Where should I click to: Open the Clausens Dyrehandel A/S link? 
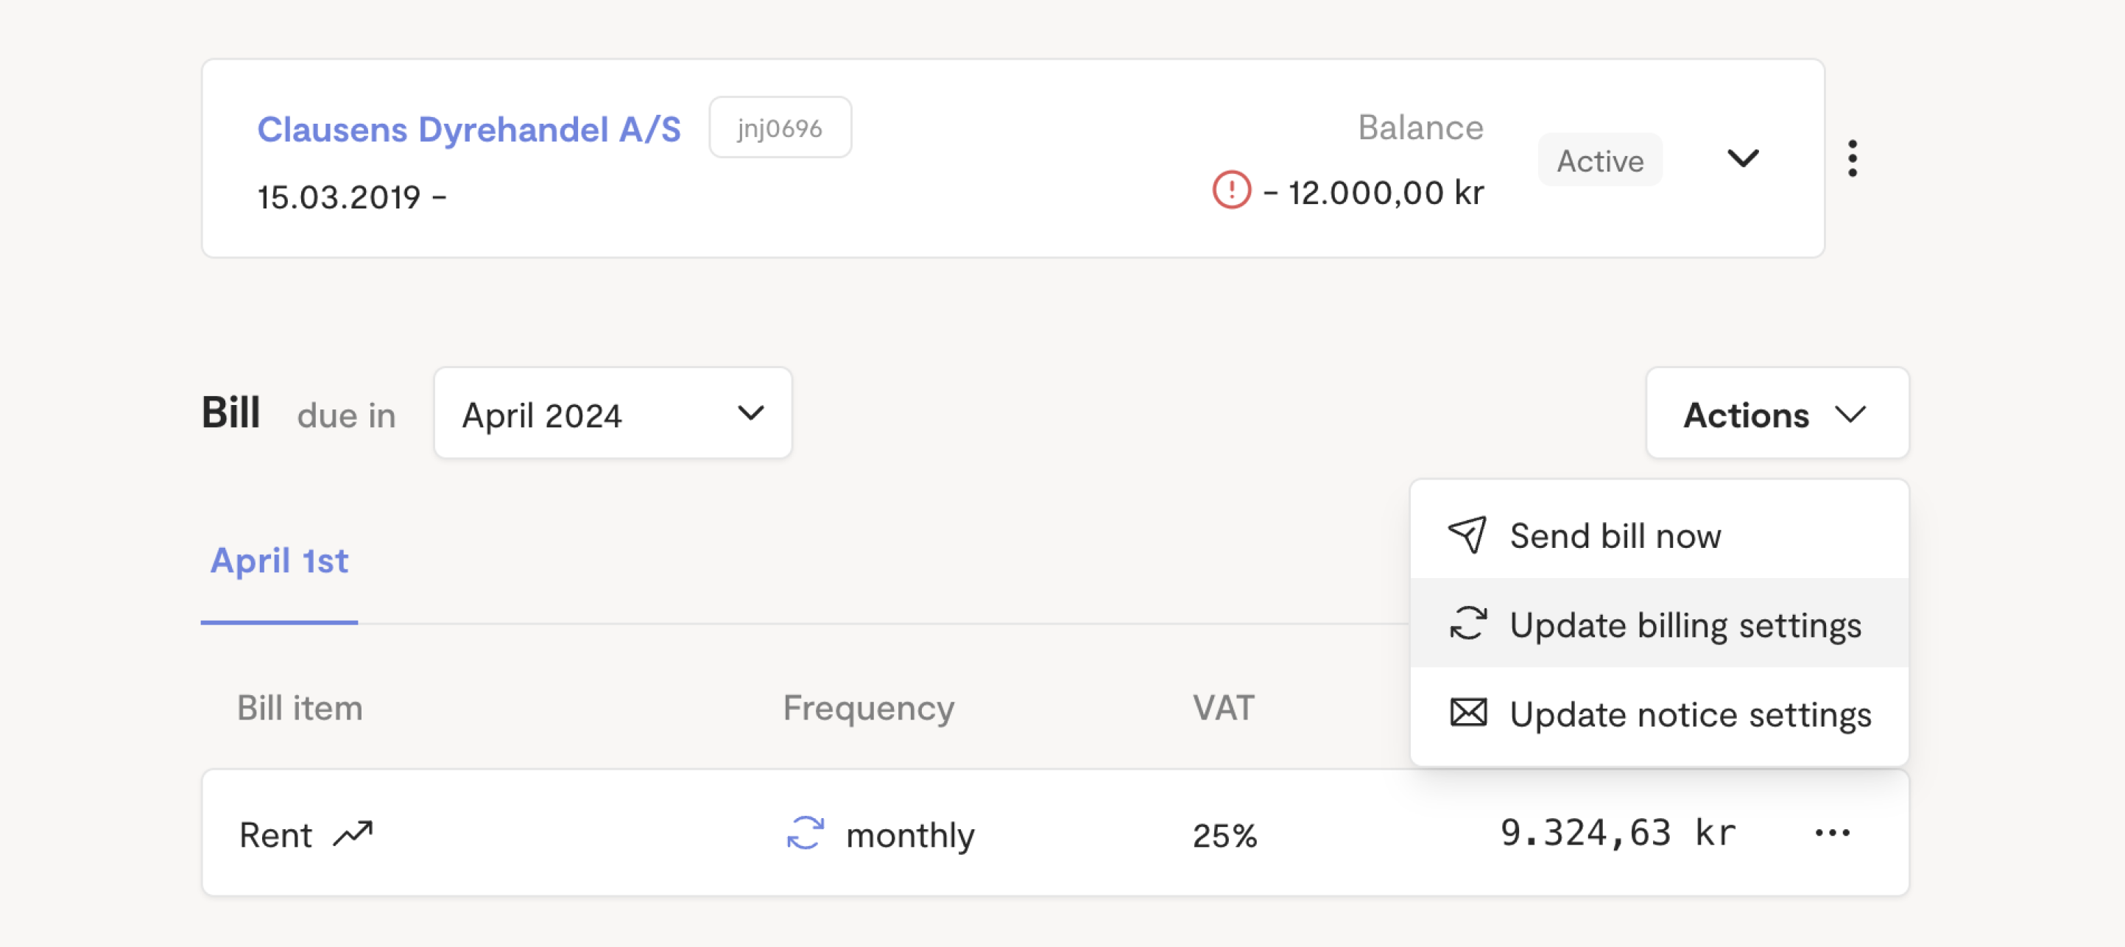[x=468, y=130]
